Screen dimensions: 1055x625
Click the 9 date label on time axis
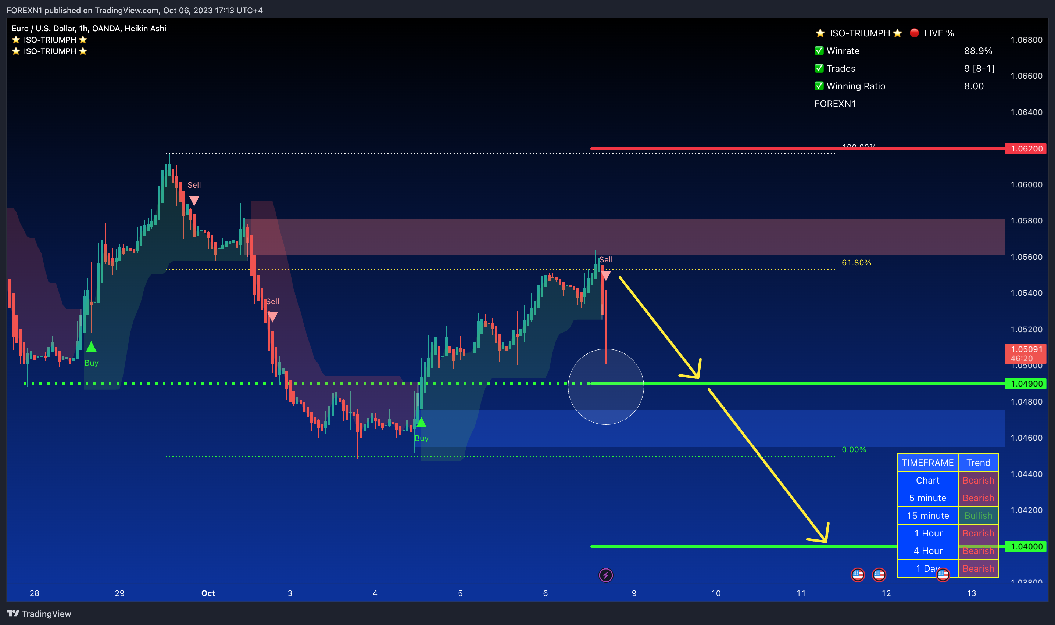[634, 593]
